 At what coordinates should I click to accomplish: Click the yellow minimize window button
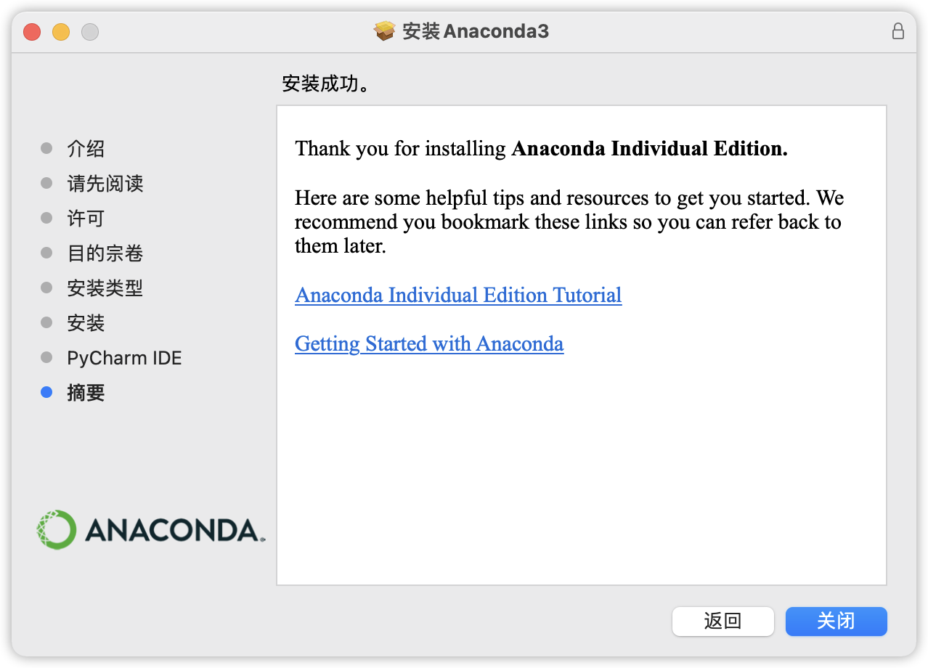pos(61,32)
